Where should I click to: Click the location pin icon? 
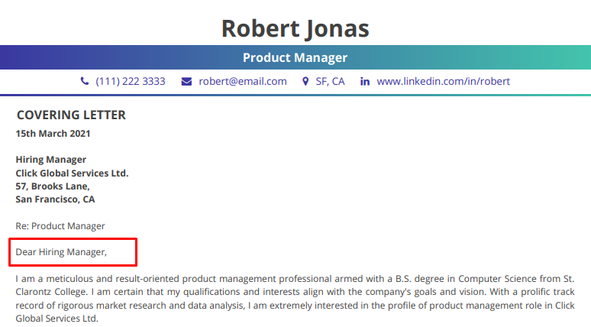[305, 82]
